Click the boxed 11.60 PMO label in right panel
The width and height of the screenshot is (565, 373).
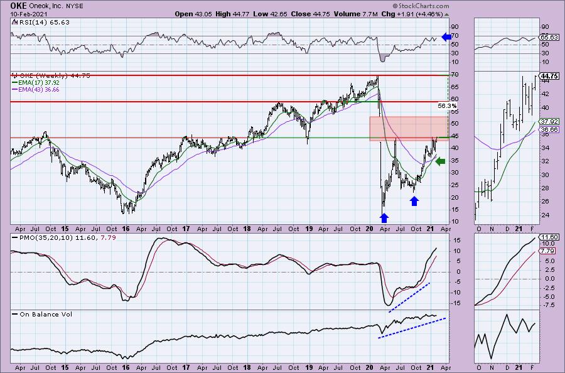(549, 237)
